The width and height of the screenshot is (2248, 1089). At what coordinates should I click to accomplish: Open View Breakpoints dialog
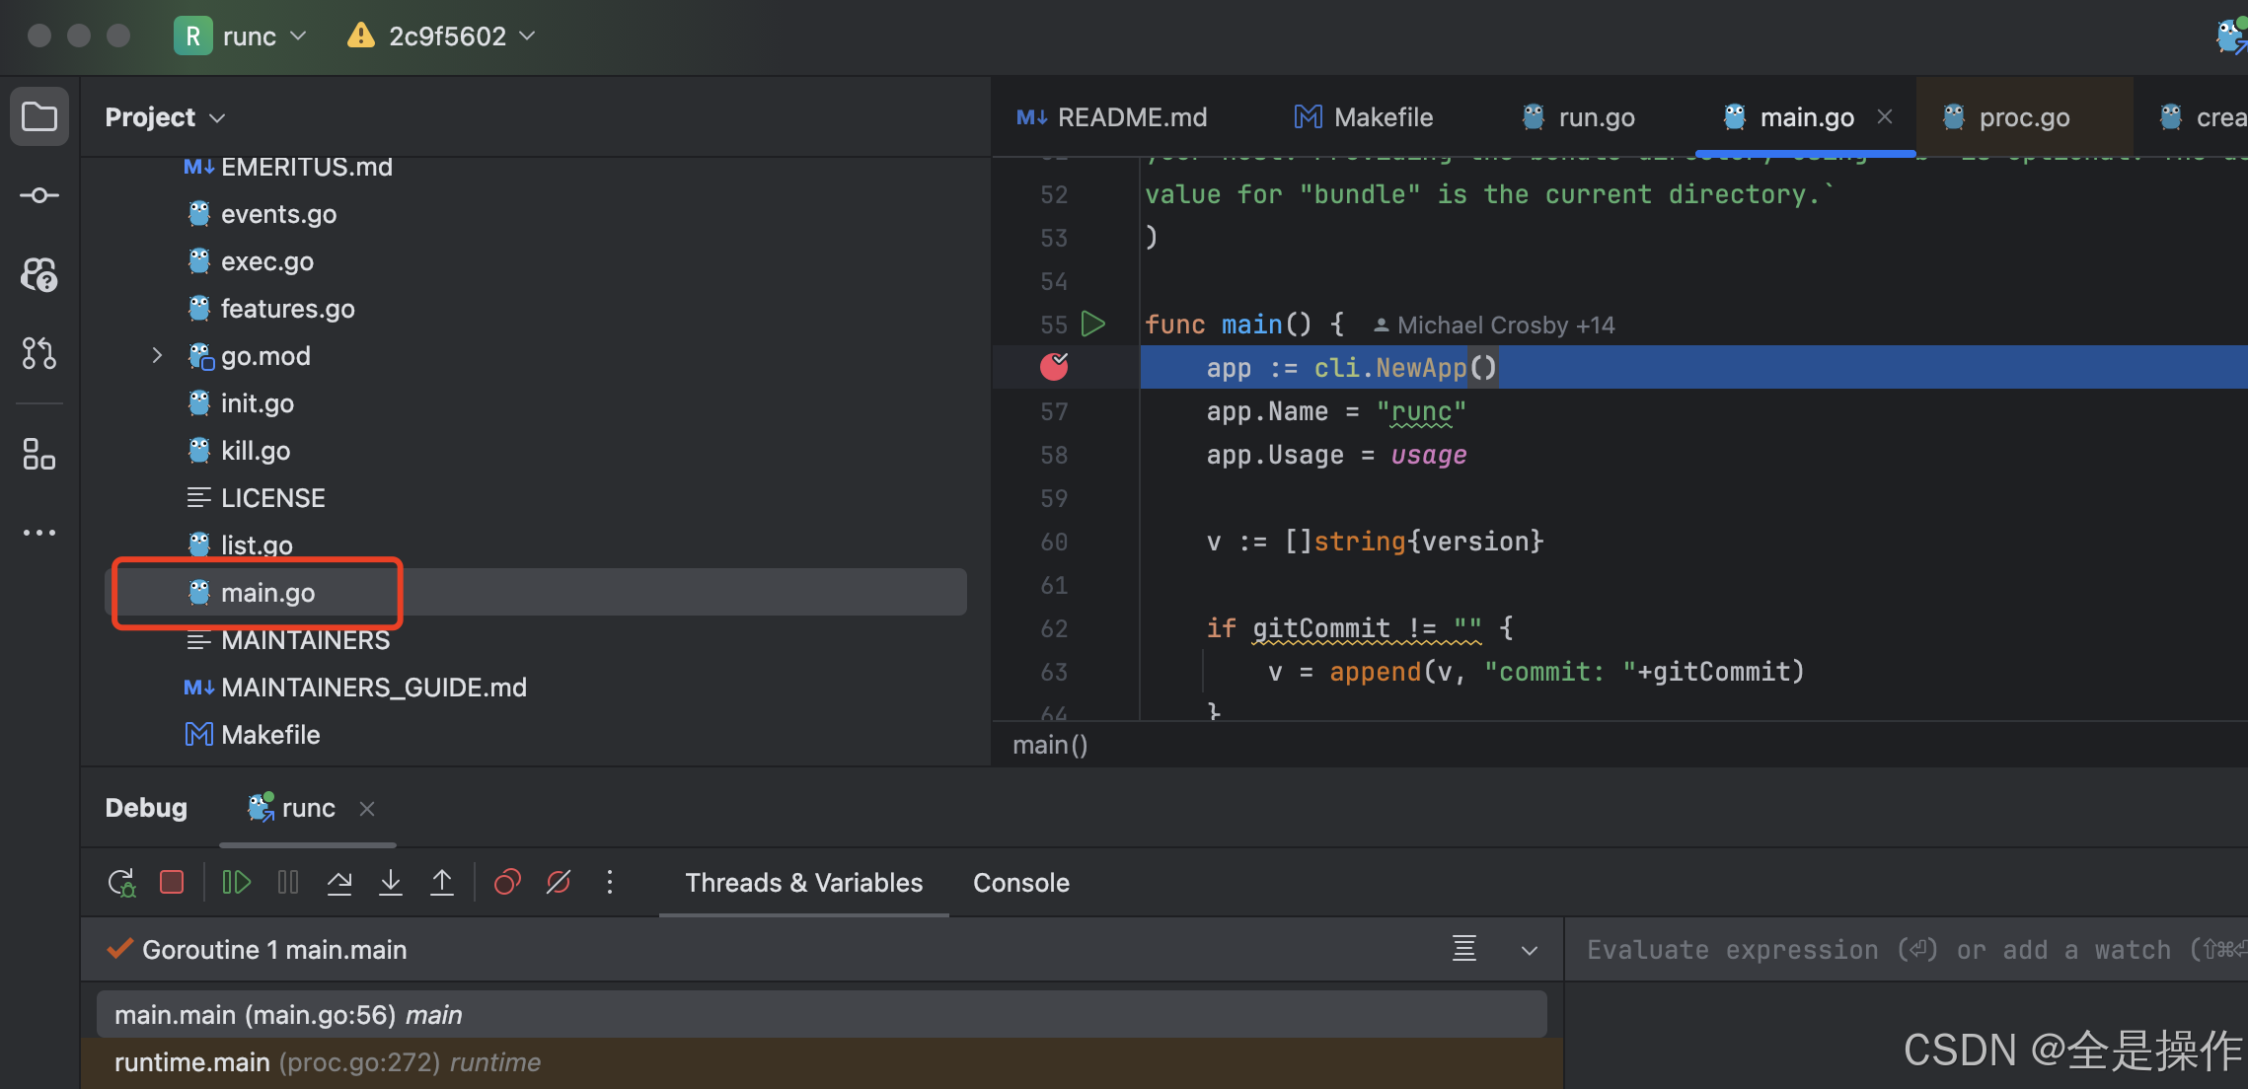point(507,882)
